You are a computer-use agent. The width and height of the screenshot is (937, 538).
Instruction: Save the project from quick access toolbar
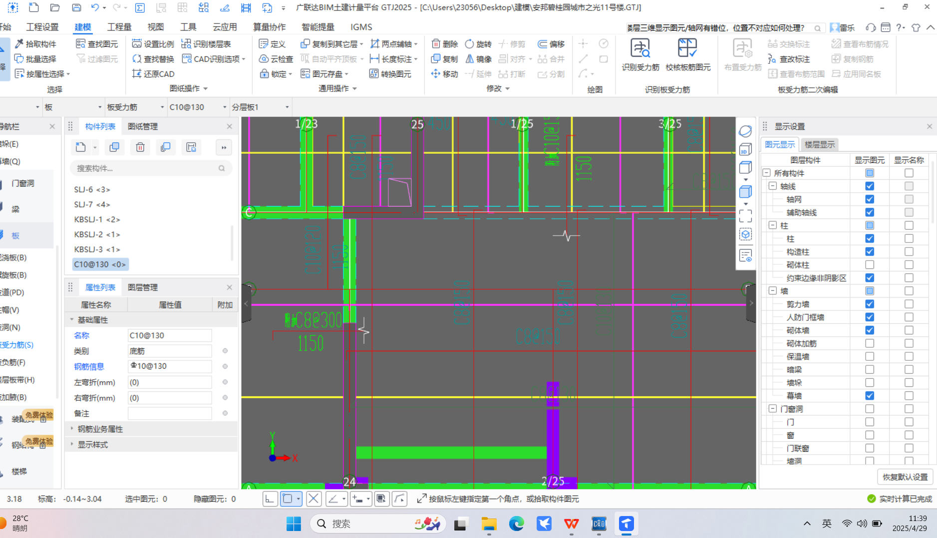tap(76, 7)
